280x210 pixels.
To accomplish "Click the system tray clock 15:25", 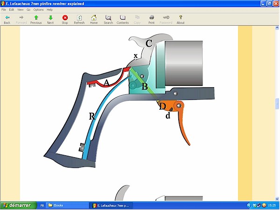I will (272, 205).
